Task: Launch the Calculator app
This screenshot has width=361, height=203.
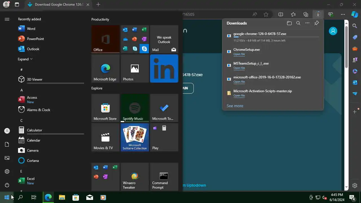Action: (x=51, y=130)
